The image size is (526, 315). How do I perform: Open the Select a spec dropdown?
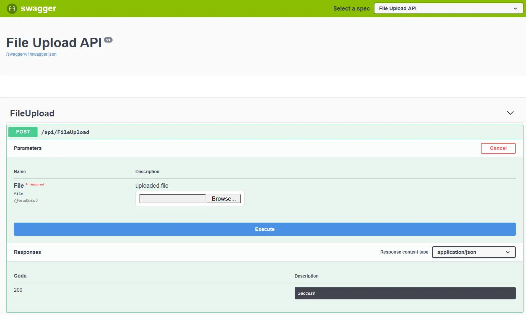(x=448, y=8)
